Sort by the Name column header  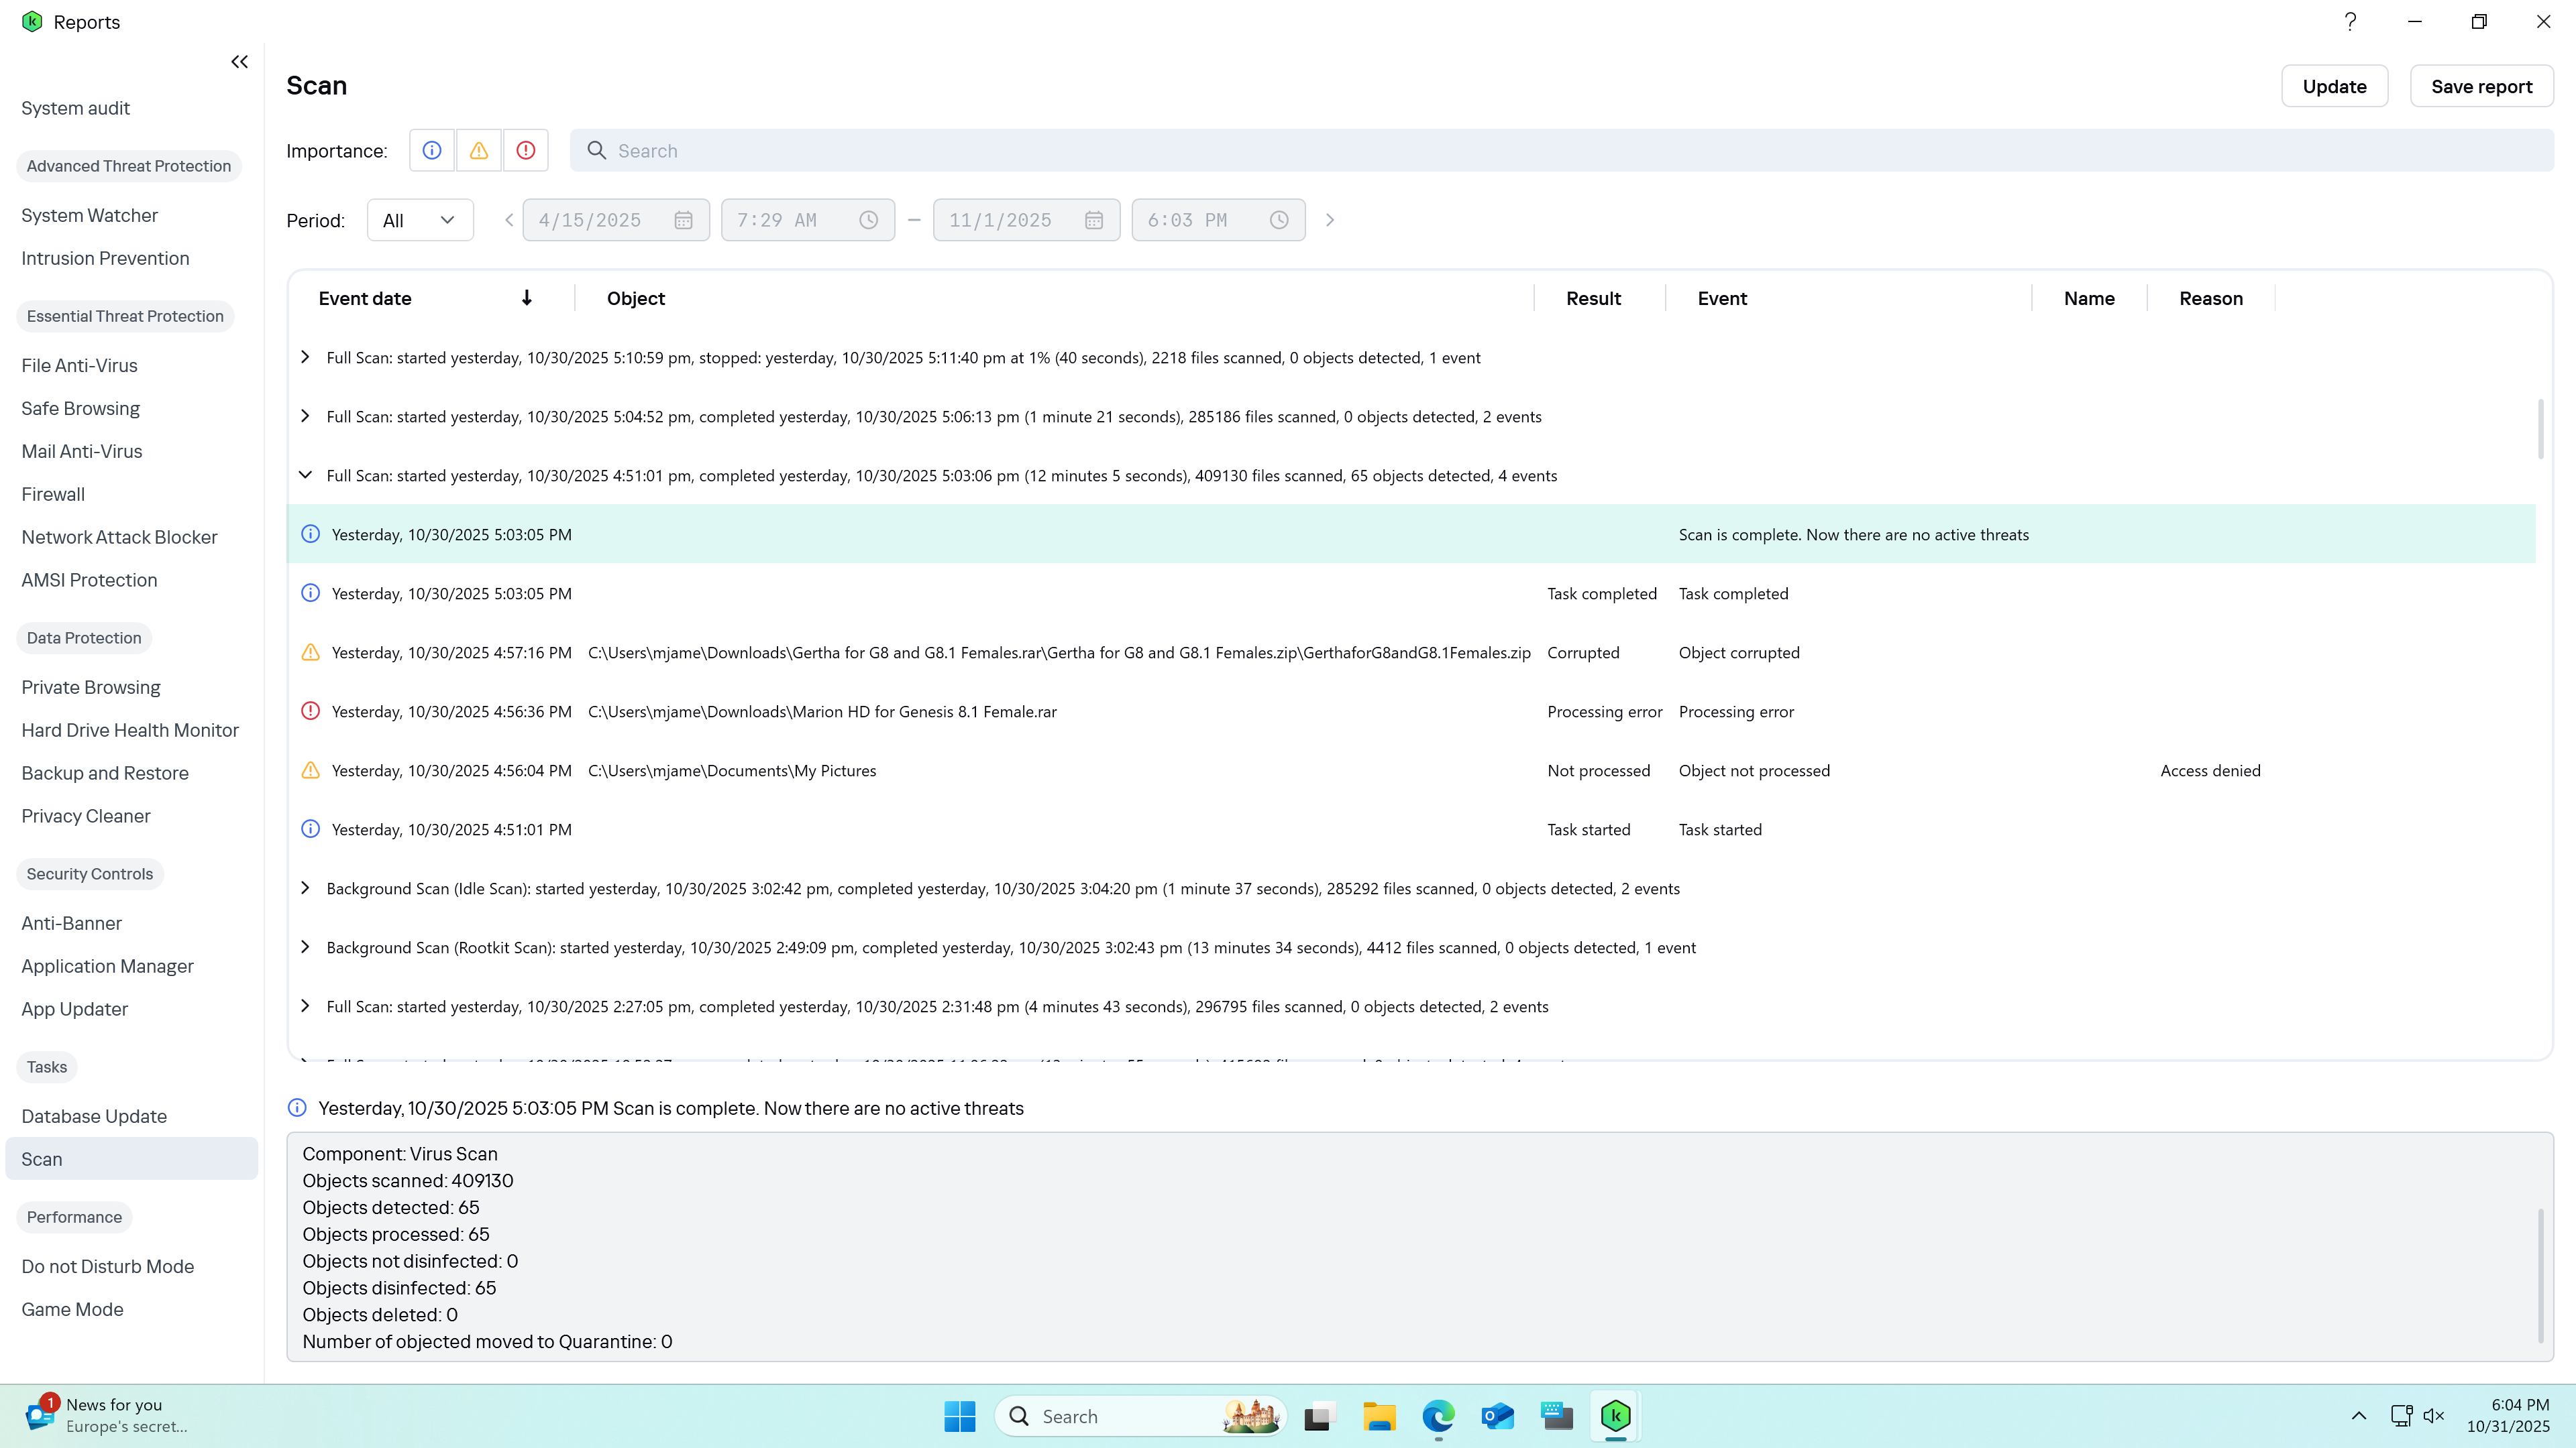point(2089,298)
